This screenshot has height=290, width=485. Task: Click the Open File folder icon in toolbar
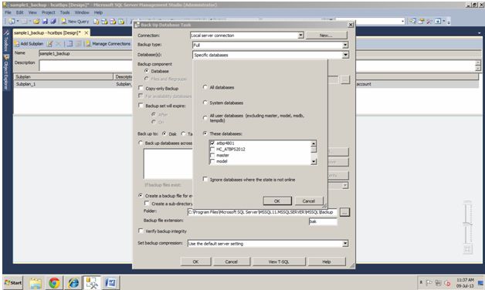[36, 22]
